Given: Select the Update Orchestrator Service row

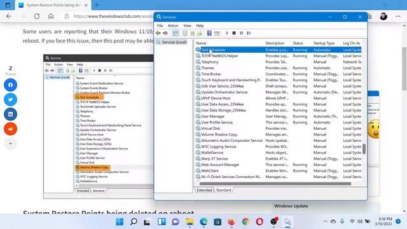Looking at the screenshot, I should (279, 92).
